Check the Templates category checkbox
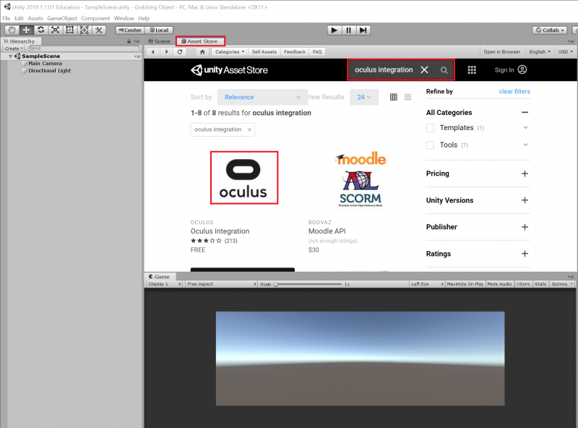578x428 pixels. click(x=430, y=128)
